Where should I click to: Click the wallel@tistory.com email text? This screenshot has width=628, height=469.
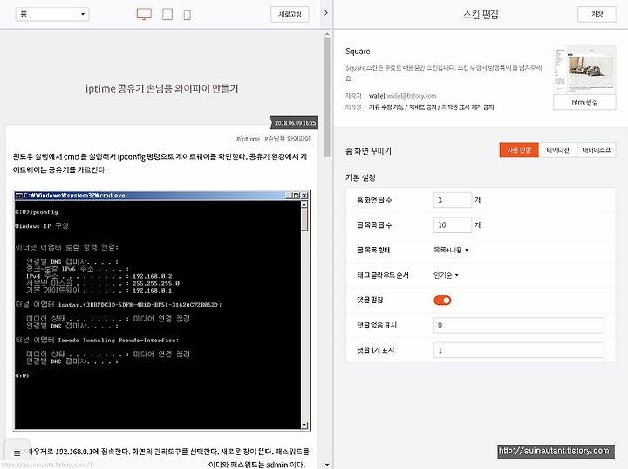[x=412, y=96]
